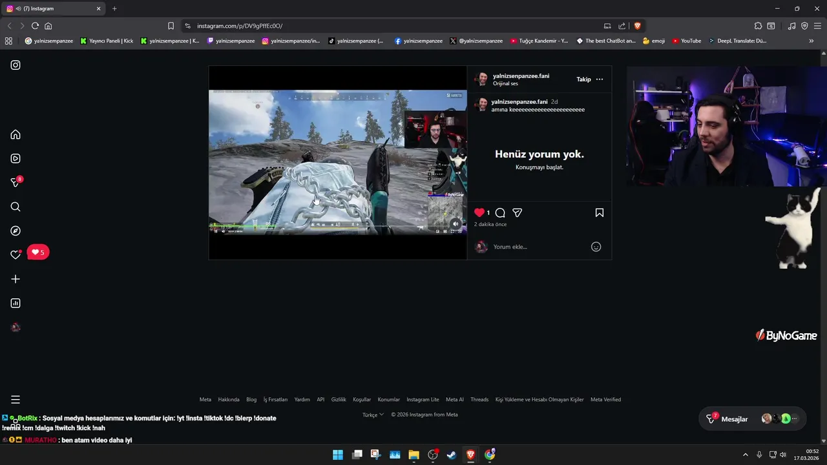This screenshot has height=465, width=827.
Task: Open the bookmarks bar apps grid icon
Action: pyautogui.click(x=8, y=41)
